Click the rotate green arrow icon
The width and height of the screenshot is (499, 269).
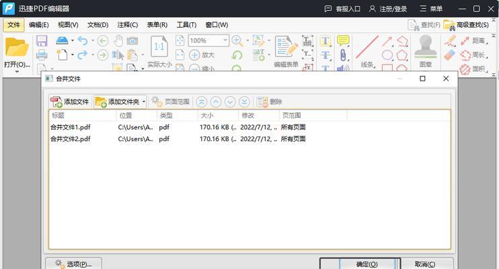tap(237, 55)
